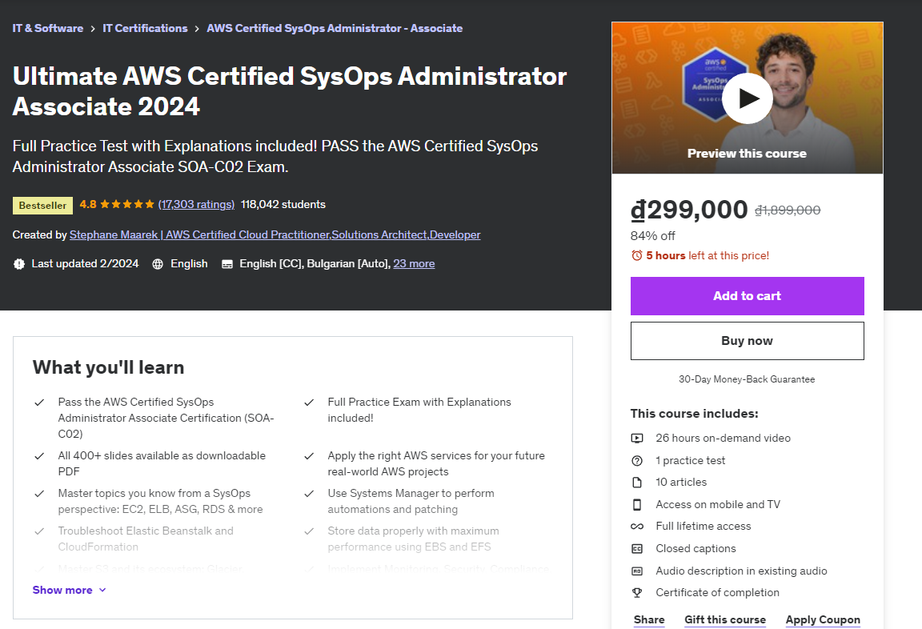
Task: Click the certificate of completion icon
Action: (x=636, y=592)
